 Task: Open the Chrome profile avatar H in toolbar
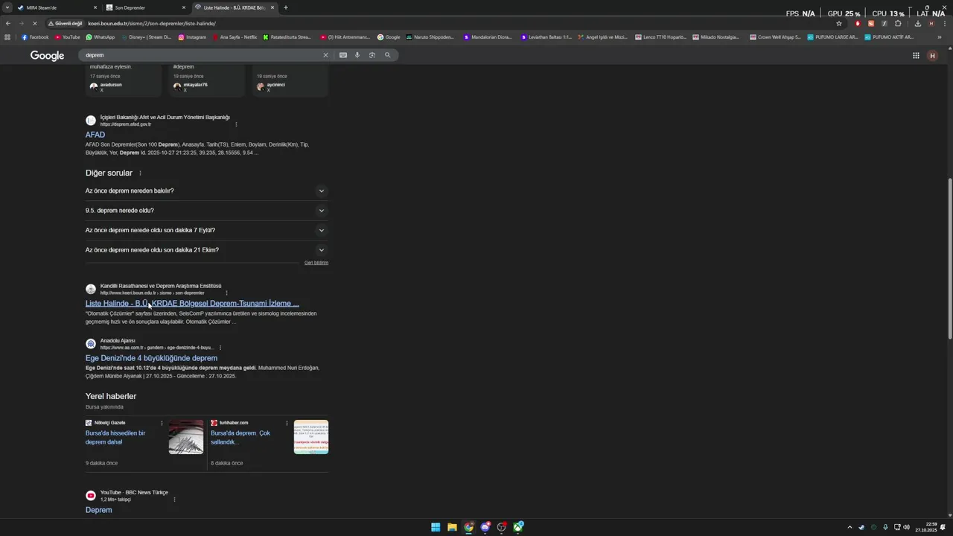pos(931,23)
